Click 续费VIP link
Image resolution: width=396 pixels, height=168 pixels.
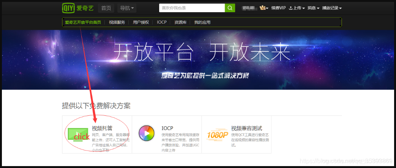[x=278, y=8]
